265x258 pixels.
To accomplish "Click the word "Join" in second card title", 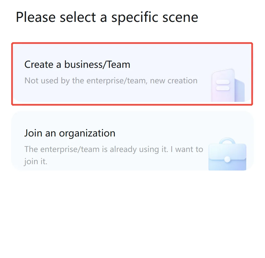I will pos(33,133).
